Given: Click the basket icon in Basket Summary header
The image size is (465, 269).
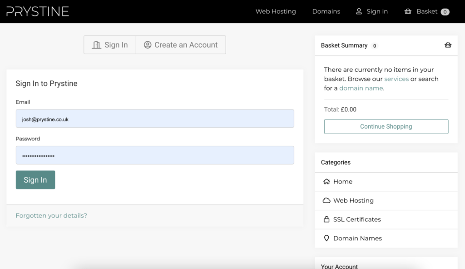Looking at the screenshot, I should tap(448, 45).
